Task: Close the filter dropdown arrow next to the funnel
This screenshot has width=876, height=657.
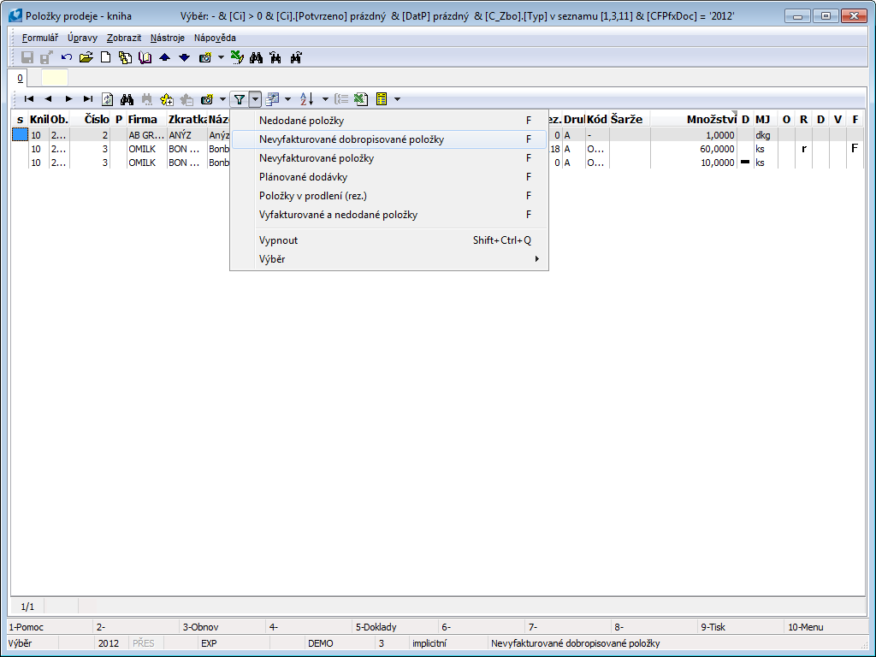Action: 255,99
